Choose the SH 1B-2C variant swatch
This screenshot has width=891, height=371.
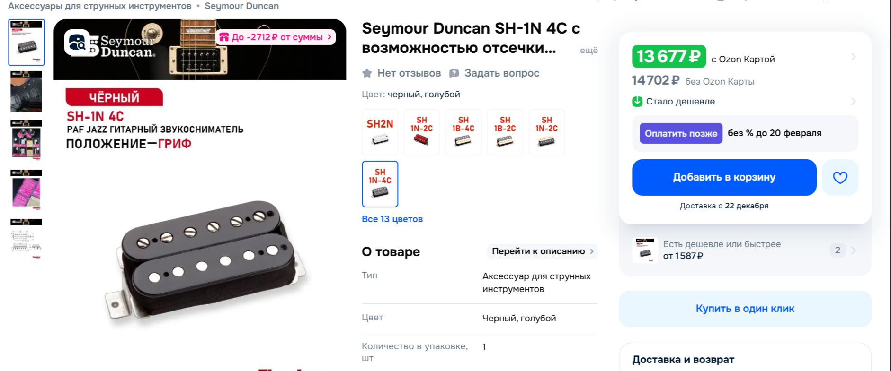point(505,132)
